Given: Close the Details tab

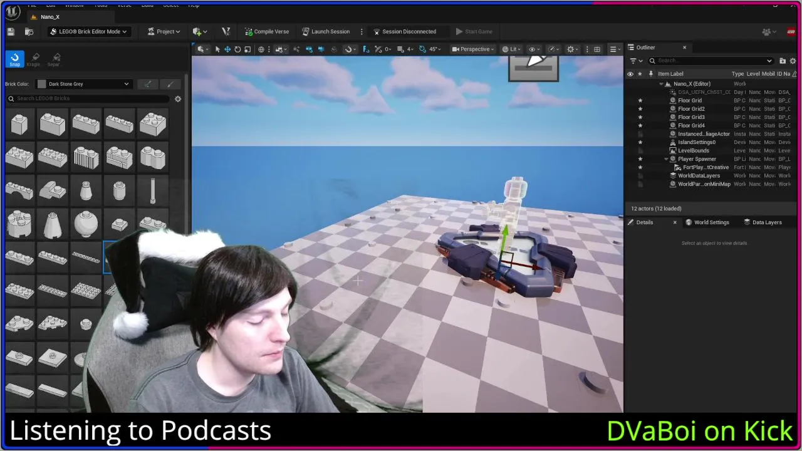Looking at the screenshot, I should point(675,222).
